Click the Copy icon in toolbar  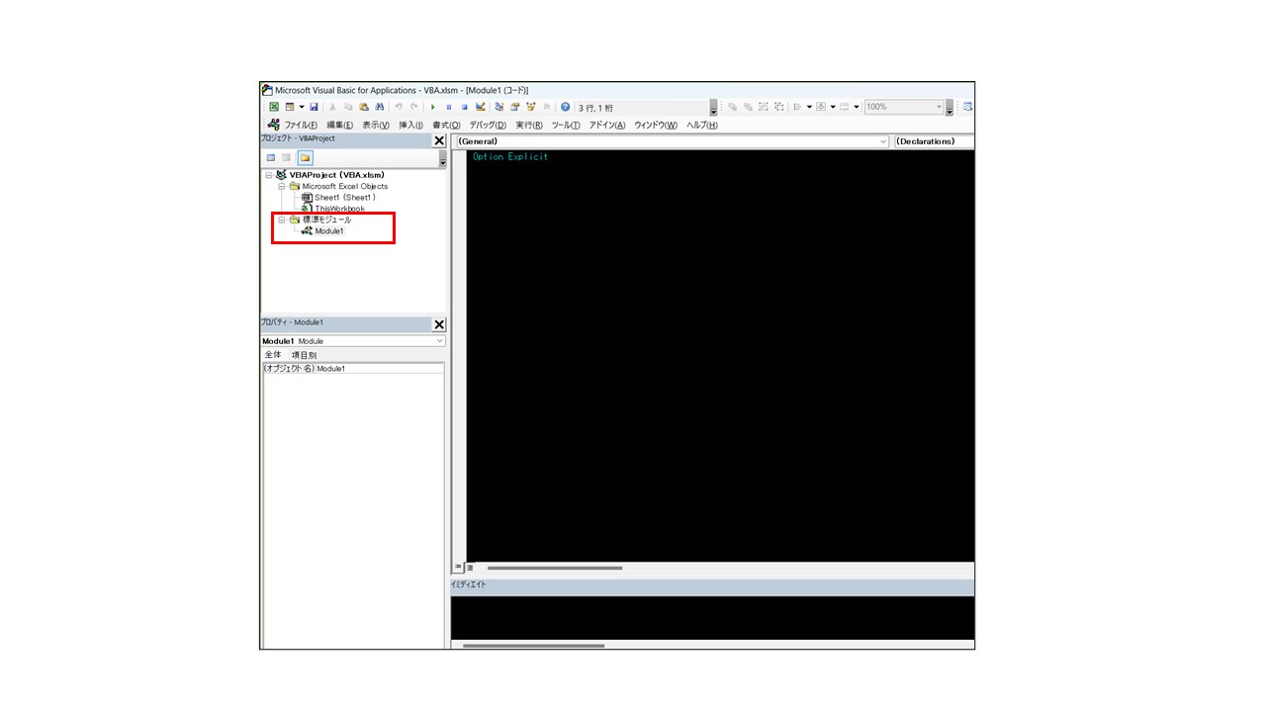[348, 107]
